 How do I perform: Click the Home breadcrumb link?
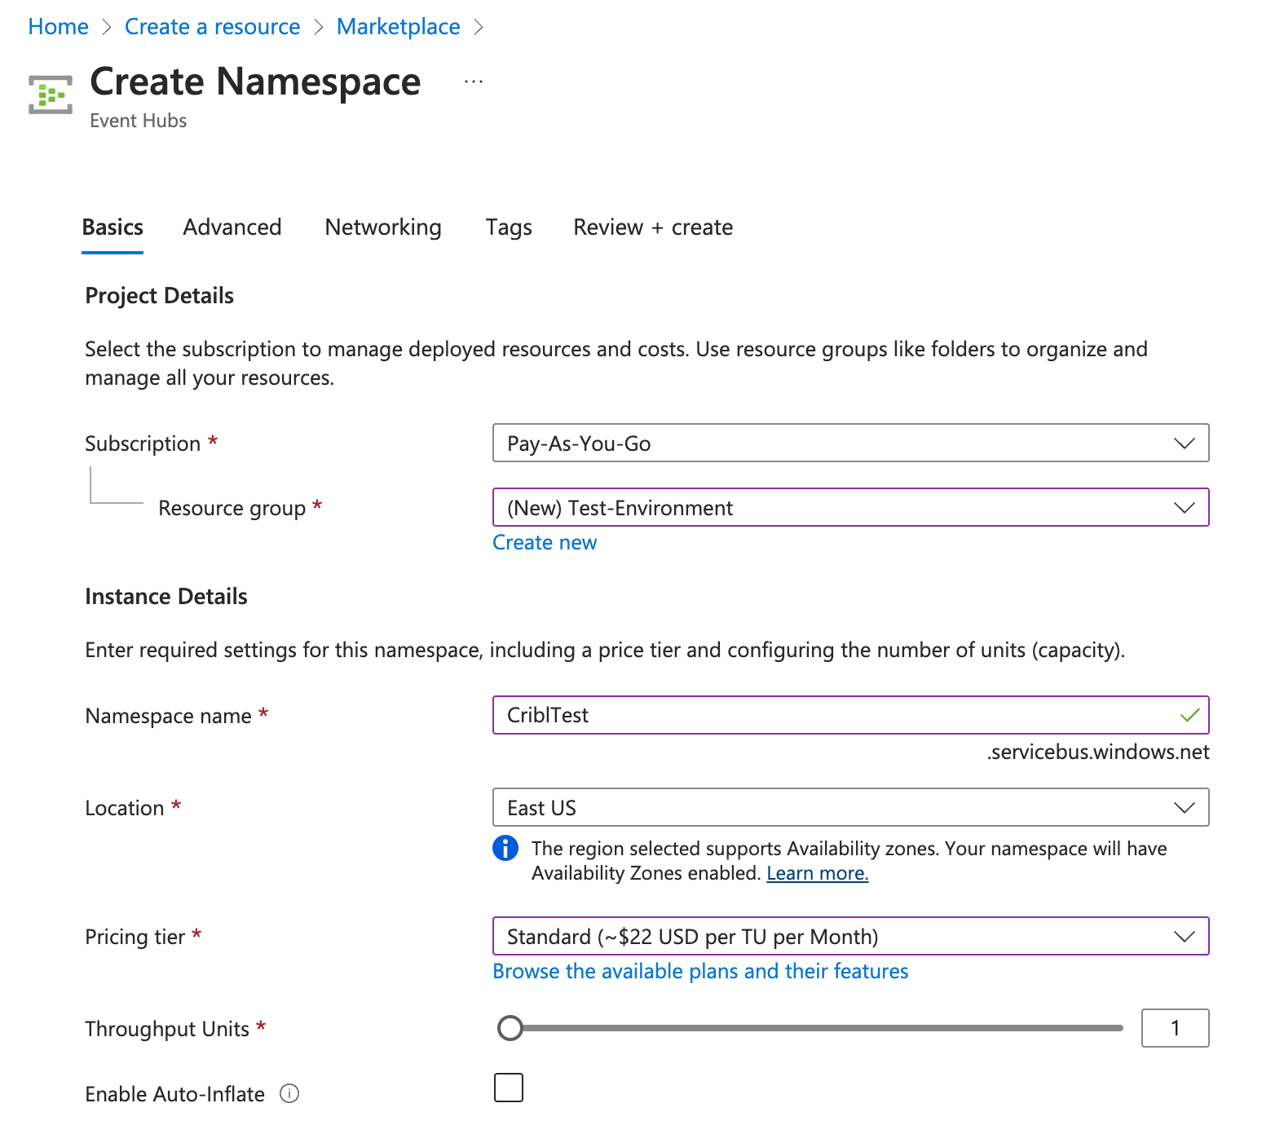pos(58,26)
